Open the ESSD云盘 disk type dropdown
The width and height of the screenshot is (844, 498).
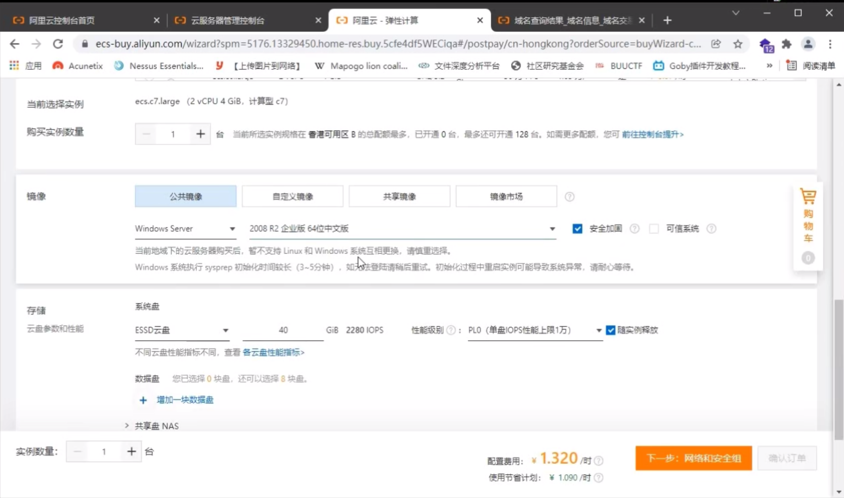[182, 330]
